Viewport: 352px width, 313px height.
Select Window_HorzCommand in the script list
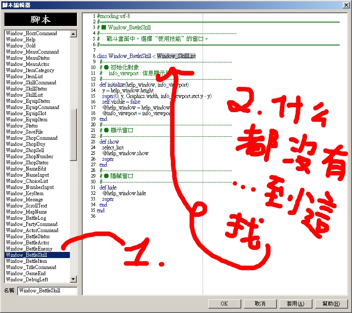(37, 33)
